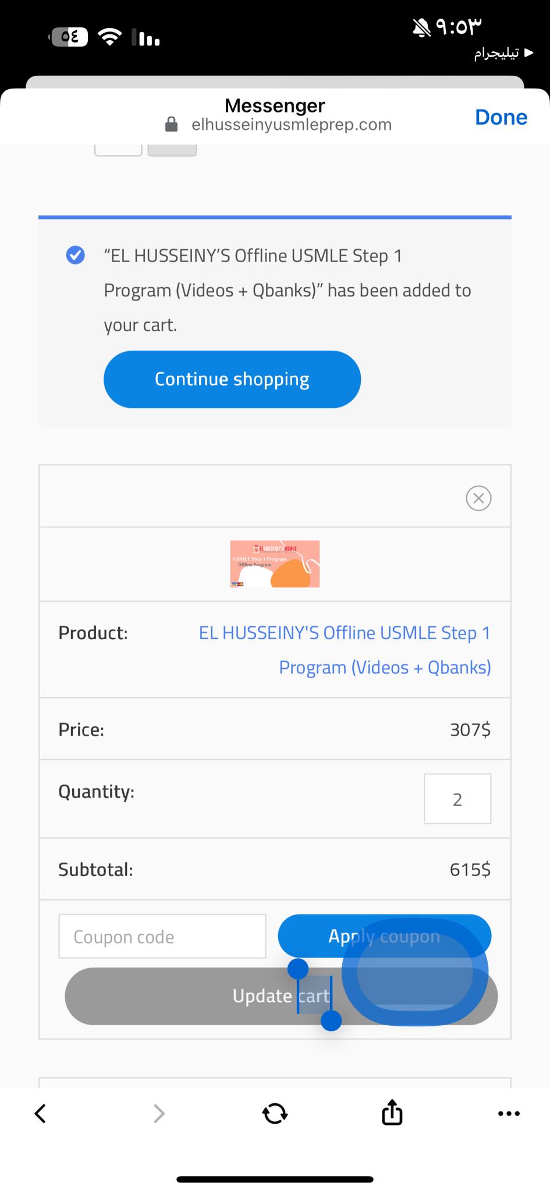Open the share sheet icon
Image resolution: width=550 pixels, height=1193 pixels.
click(x=392, y=1112)
